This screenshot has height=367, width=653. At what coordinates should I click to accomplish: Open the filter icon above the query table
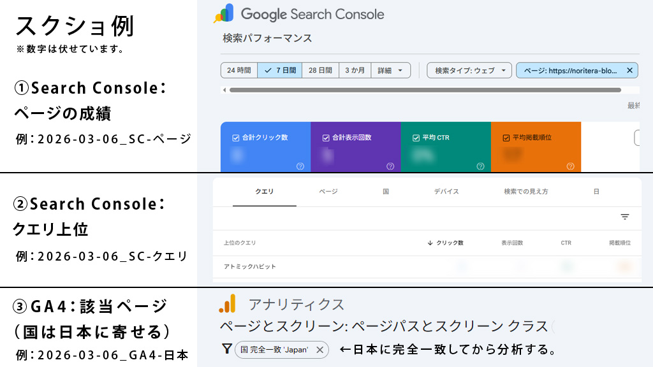point(626,217)
